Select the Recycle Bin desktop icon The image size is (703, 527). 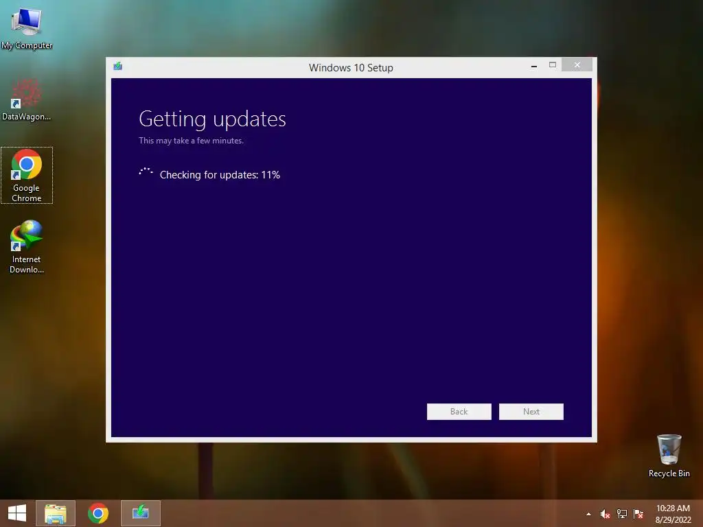pos(669,456)
